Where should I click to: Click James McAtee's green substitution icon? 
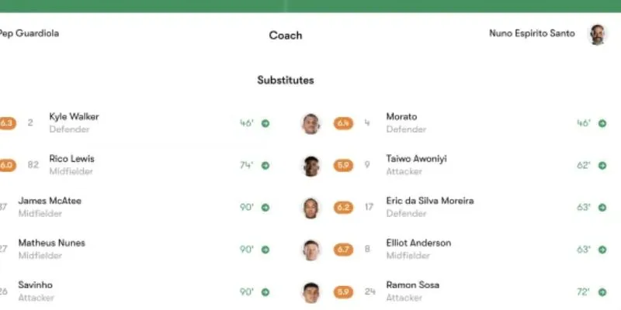[x=265, y=208]
